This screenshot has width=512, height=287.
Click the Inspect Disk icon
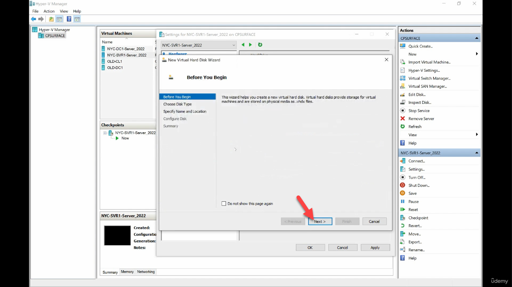click(403, 102)
